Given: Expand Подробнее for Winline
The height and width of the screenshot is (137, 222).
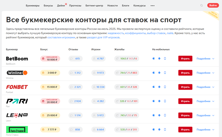Looking at the screenshot, I should pos(205,73).
